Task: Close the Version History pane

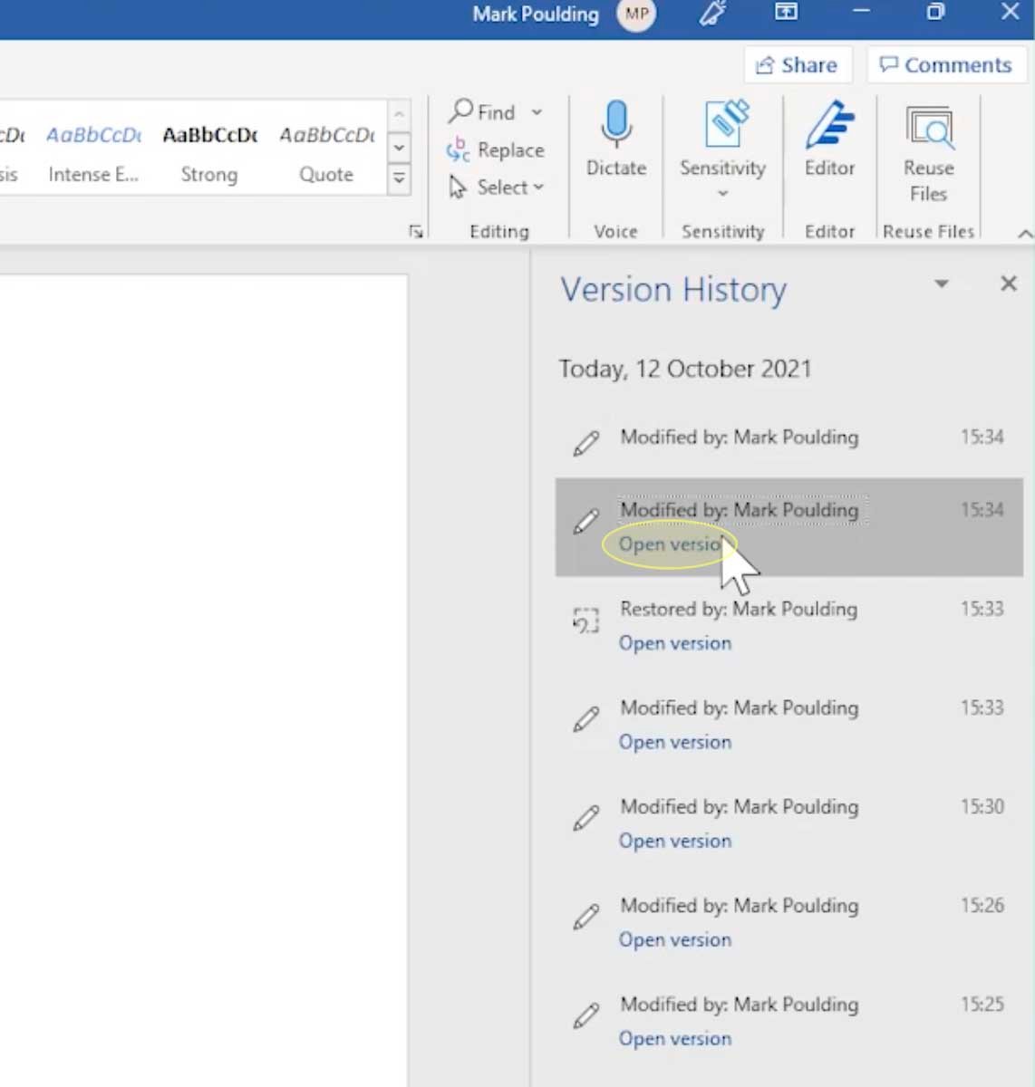Action: point(1009,284)
